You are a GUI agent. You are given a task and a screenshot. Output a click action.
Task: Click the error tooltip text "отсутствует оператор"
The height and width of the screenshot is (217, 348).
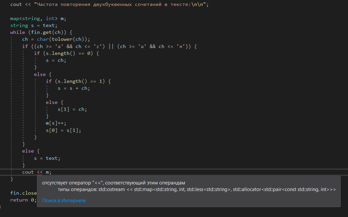click(x=114, y=183)
